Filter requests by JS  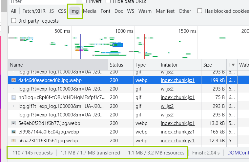click(52, 11)
